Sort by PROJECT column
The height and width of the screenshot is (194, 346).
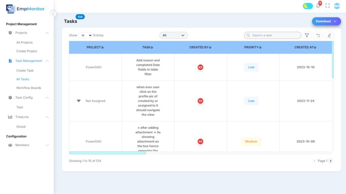coord(95,47)
